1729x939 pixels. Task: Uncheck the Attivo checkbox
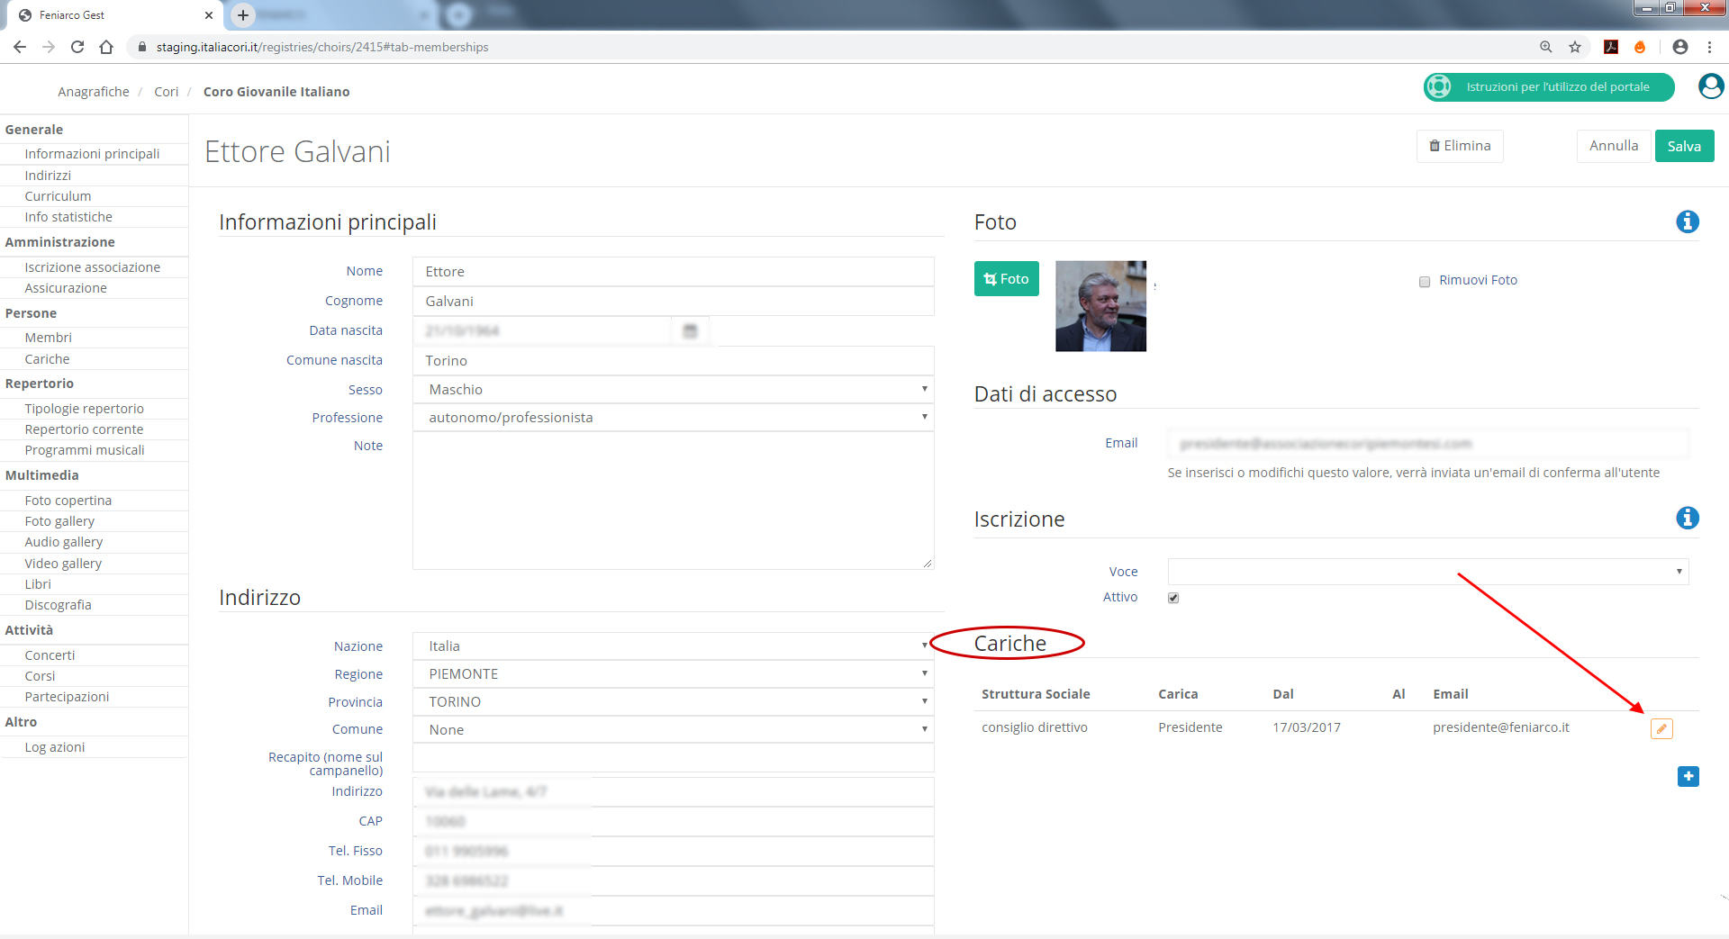[1173, 598]
